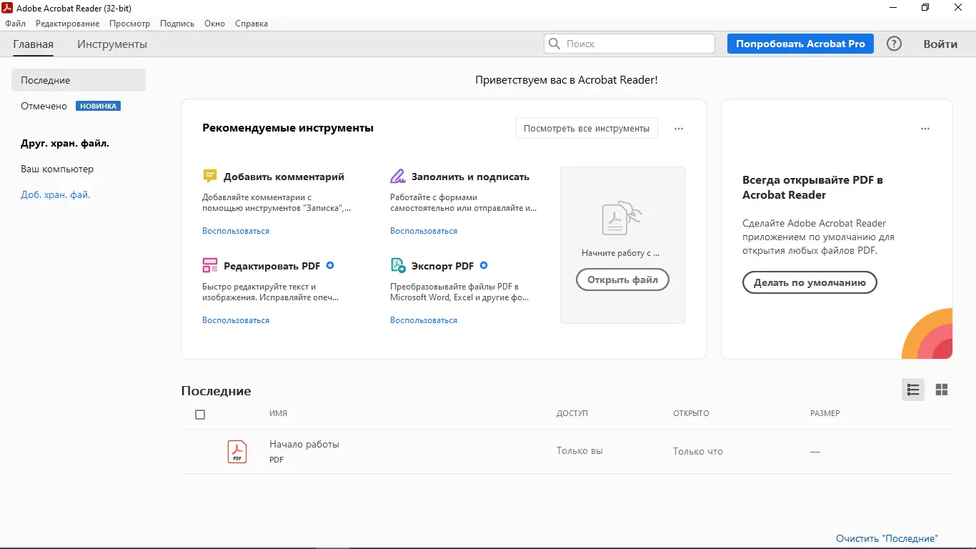Viewport: 976px width, 549px height.
Task: Select the Fill and Sign pen icon
Action: pyautogui.click(x=398, y=175)
